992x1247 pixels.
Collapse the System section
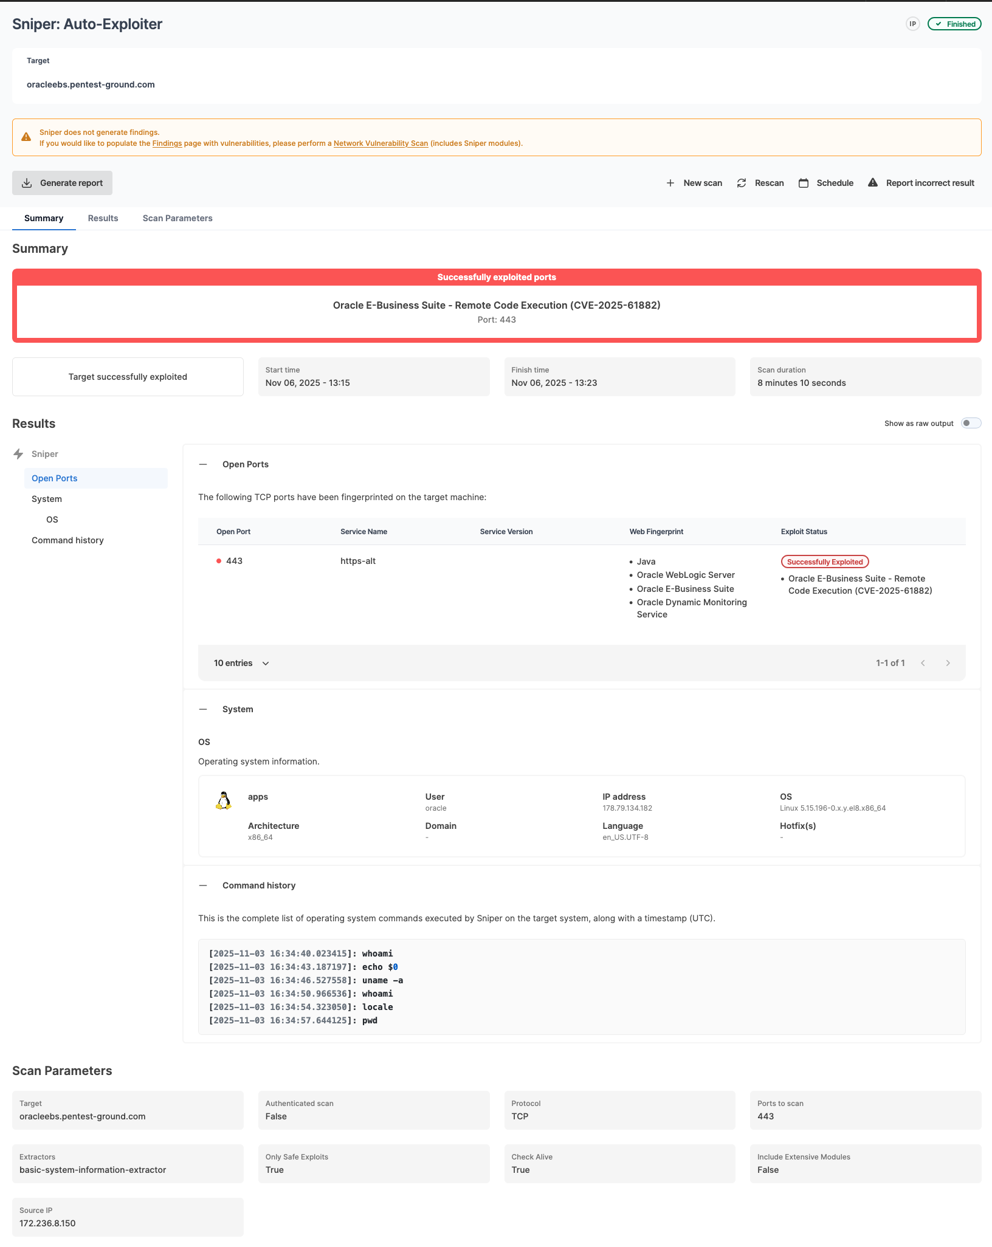tap(203, 709)
